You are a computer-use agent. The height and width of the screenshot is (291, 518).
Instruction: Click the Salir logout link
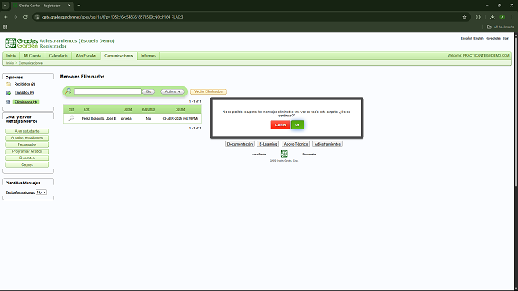(x=505, y=38)
